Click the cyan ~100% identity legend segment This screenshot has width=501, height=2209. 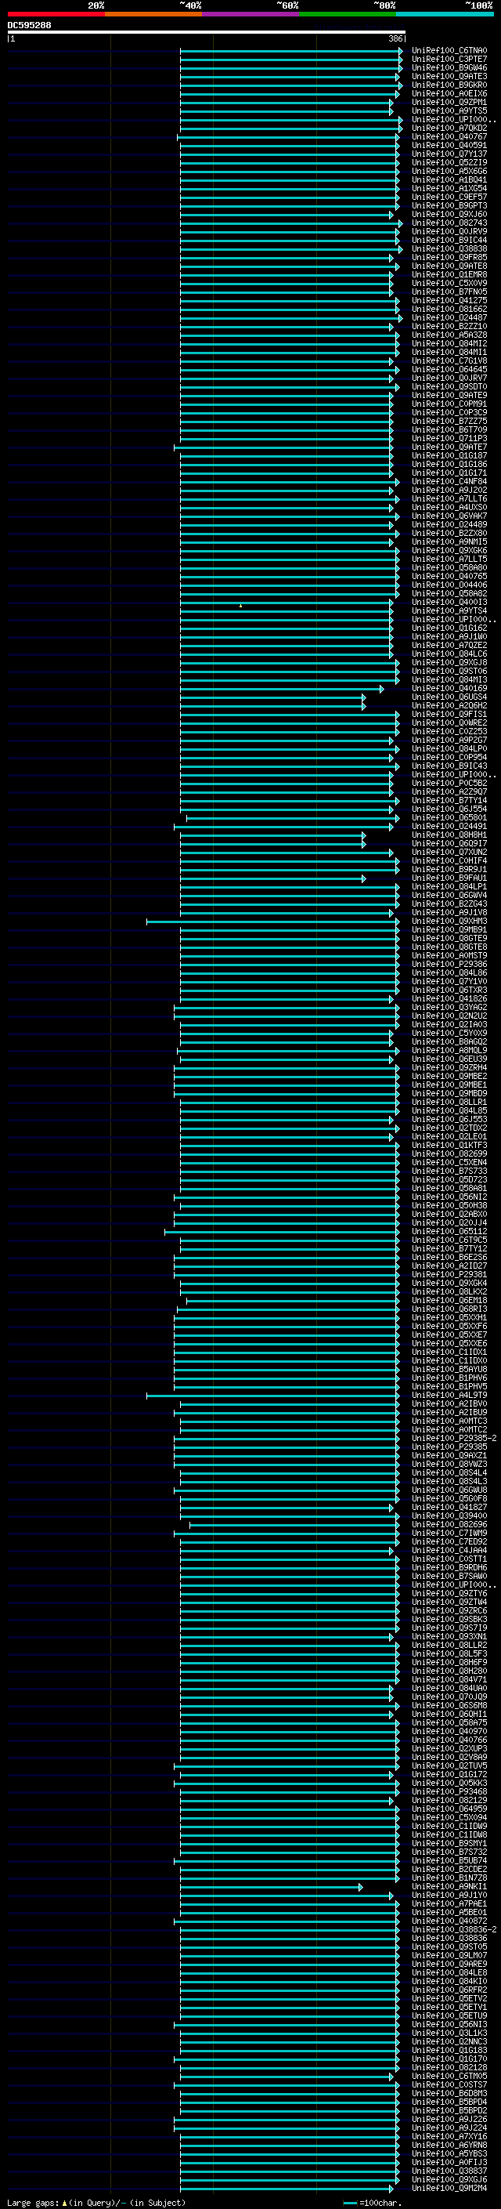[445, 14]
